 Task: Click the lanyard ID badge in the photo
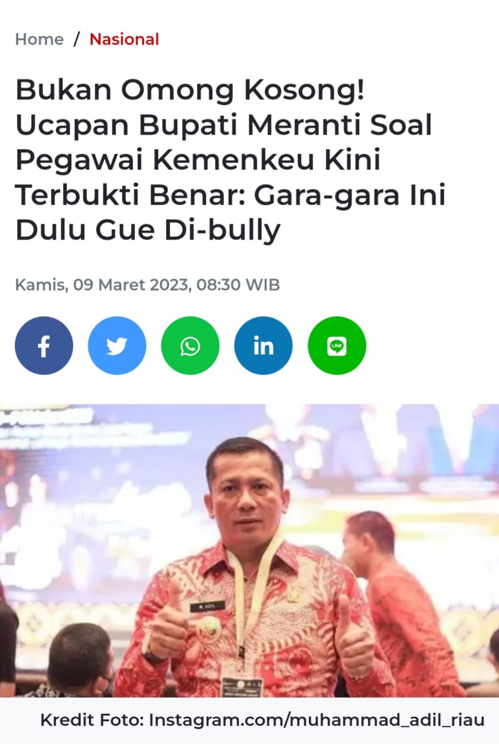pos(242,687)
